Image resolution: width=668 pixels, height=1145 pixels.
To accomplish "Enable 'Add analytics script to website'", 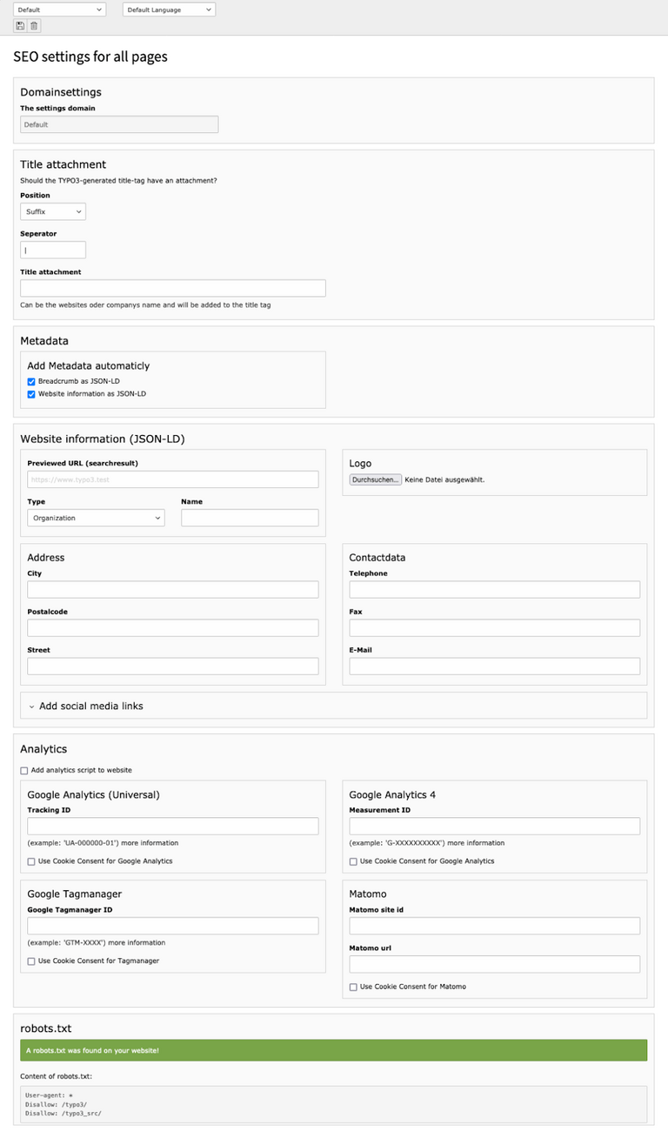I will point(22,770).
